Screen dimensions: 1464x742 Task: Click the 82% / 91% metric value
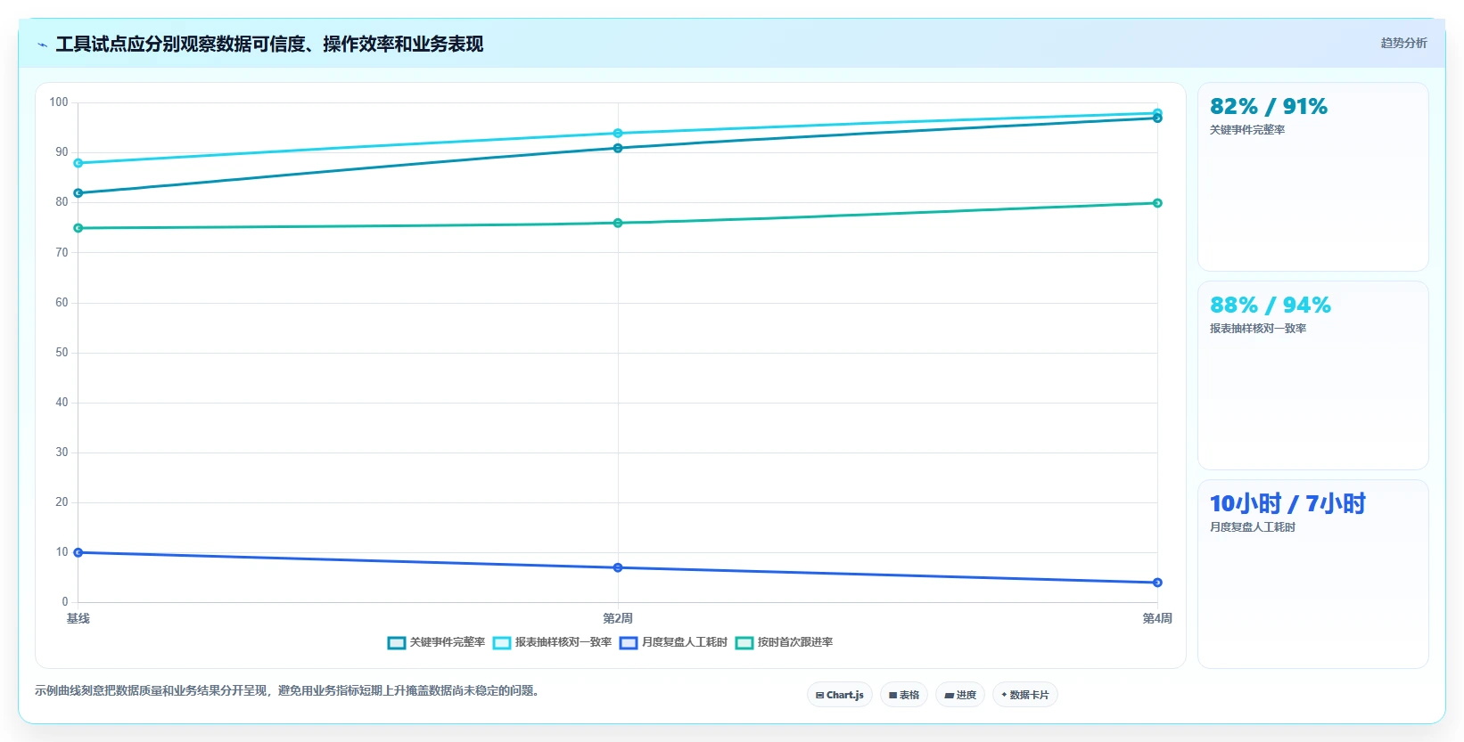click(1268, 107)
